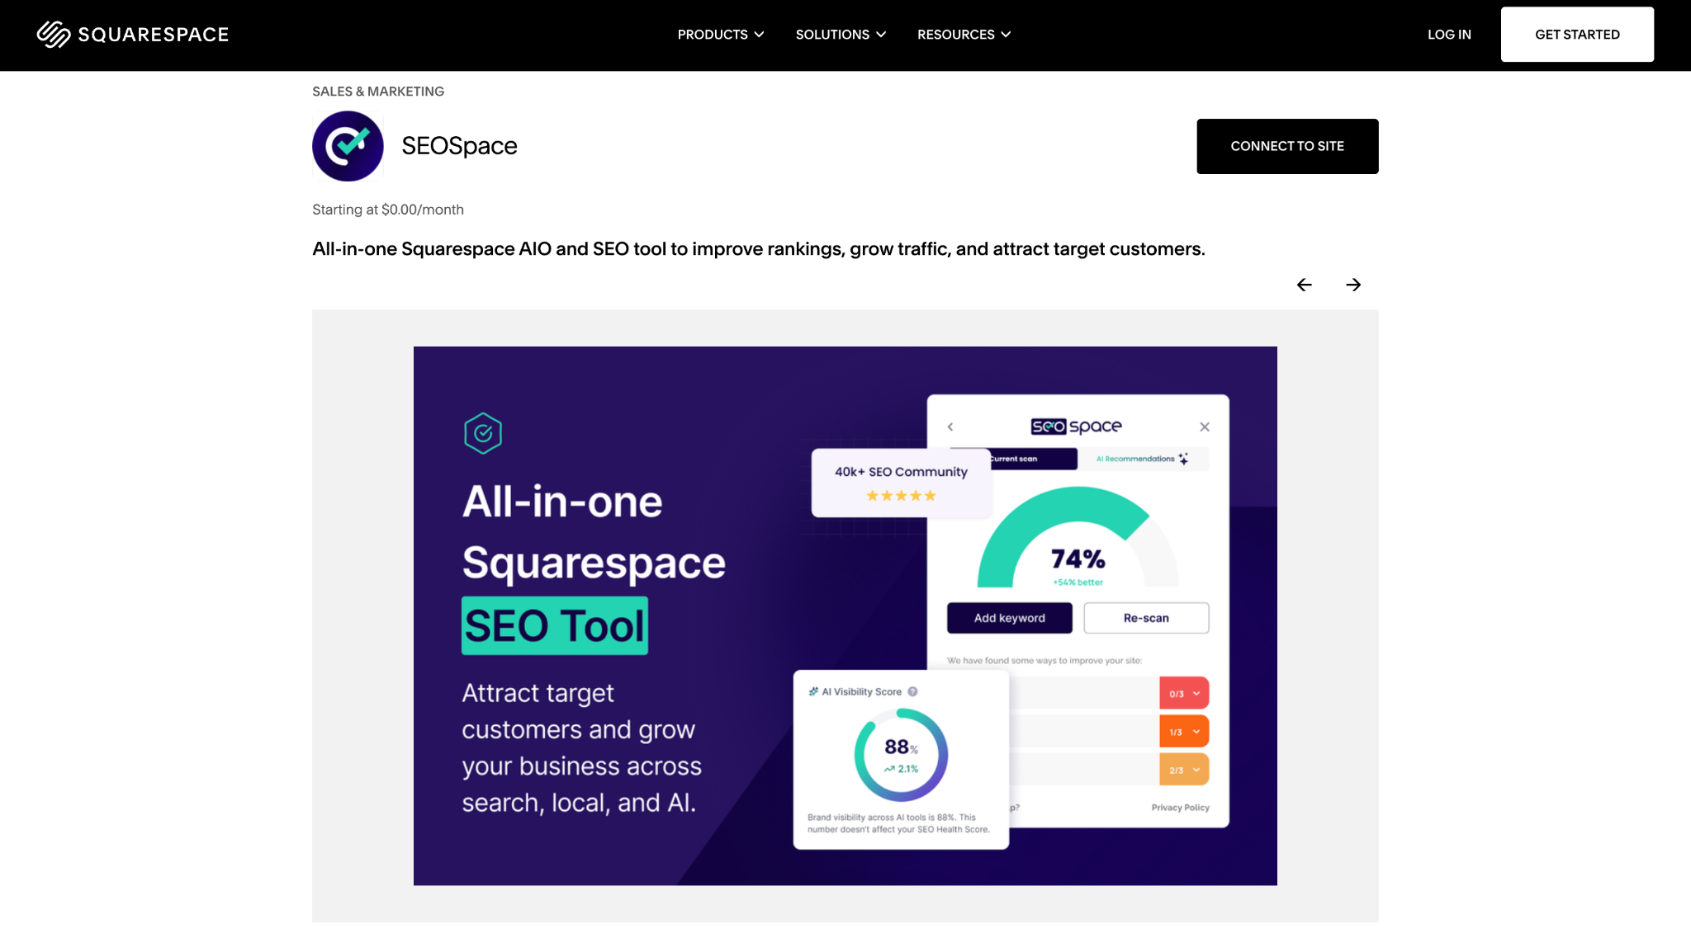Open the Products dropdown menu
The height and width of the screenshot is (938, 1691).
click(721, 35)
